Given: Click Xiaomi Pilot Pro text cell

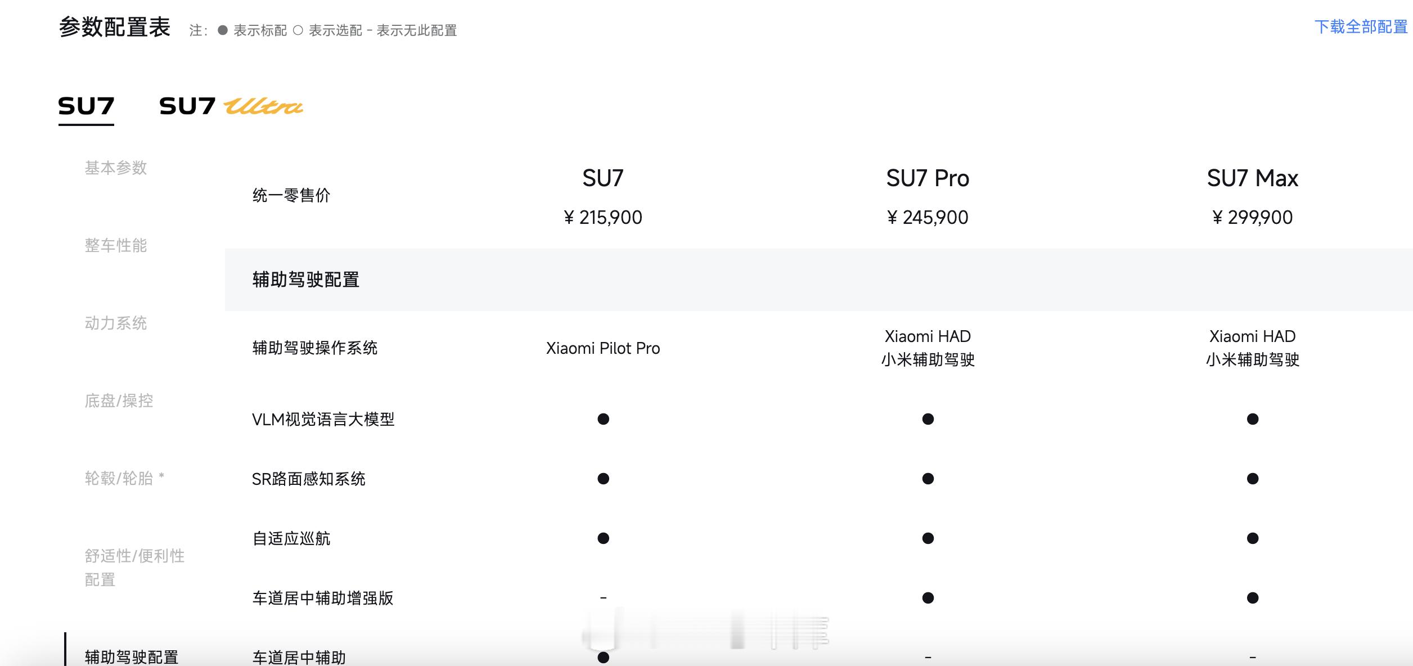Looking at the screenshot, I should pos(603,348).
